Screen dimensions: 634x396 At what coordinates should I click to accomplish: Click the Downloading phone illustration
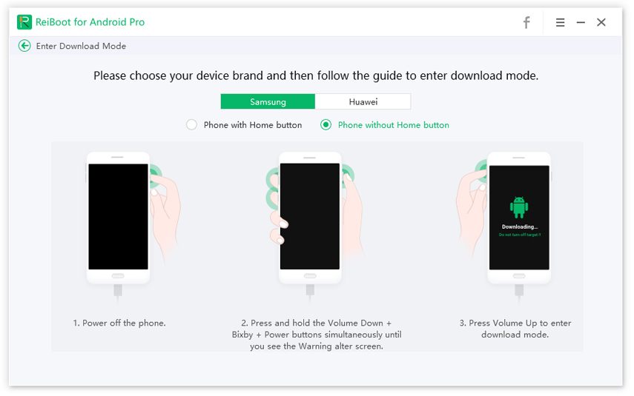tap(505, 226)
